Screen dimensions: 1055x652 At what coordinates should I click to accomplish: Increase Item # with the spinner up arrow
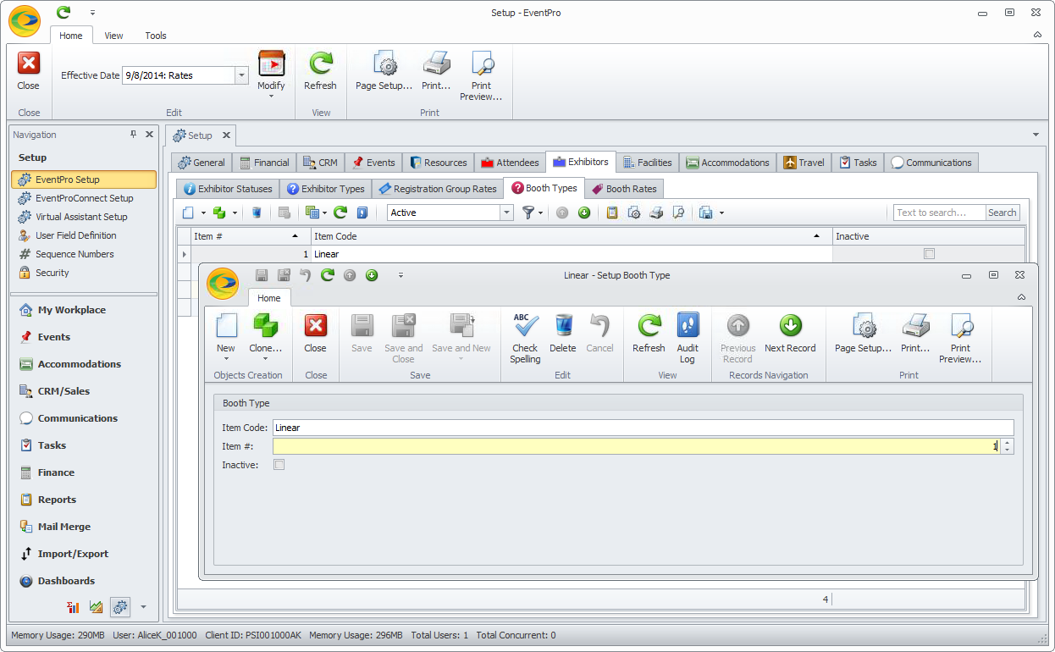[x=1007, y=442]
